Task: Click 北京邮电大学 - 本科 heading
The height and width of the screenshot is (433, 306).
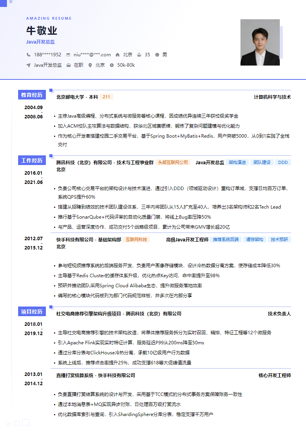Action: click(77, 97)
